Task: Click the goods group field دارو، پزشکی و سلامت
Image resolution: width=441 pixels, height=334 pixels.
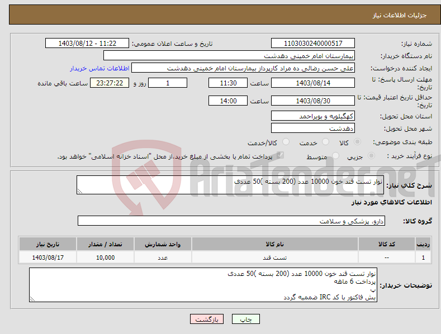Action: (x=231, y=221)
